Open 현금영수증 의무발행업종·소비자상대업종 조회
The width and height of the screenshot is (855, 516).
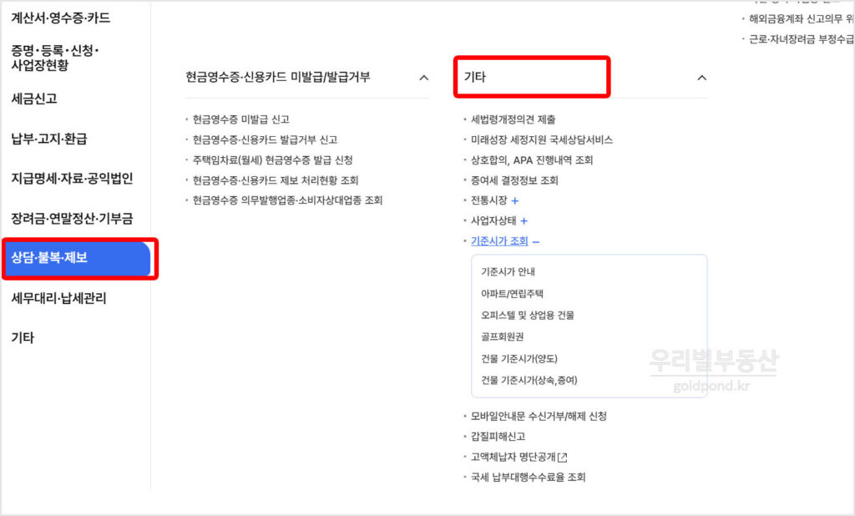tap(287, 200)
